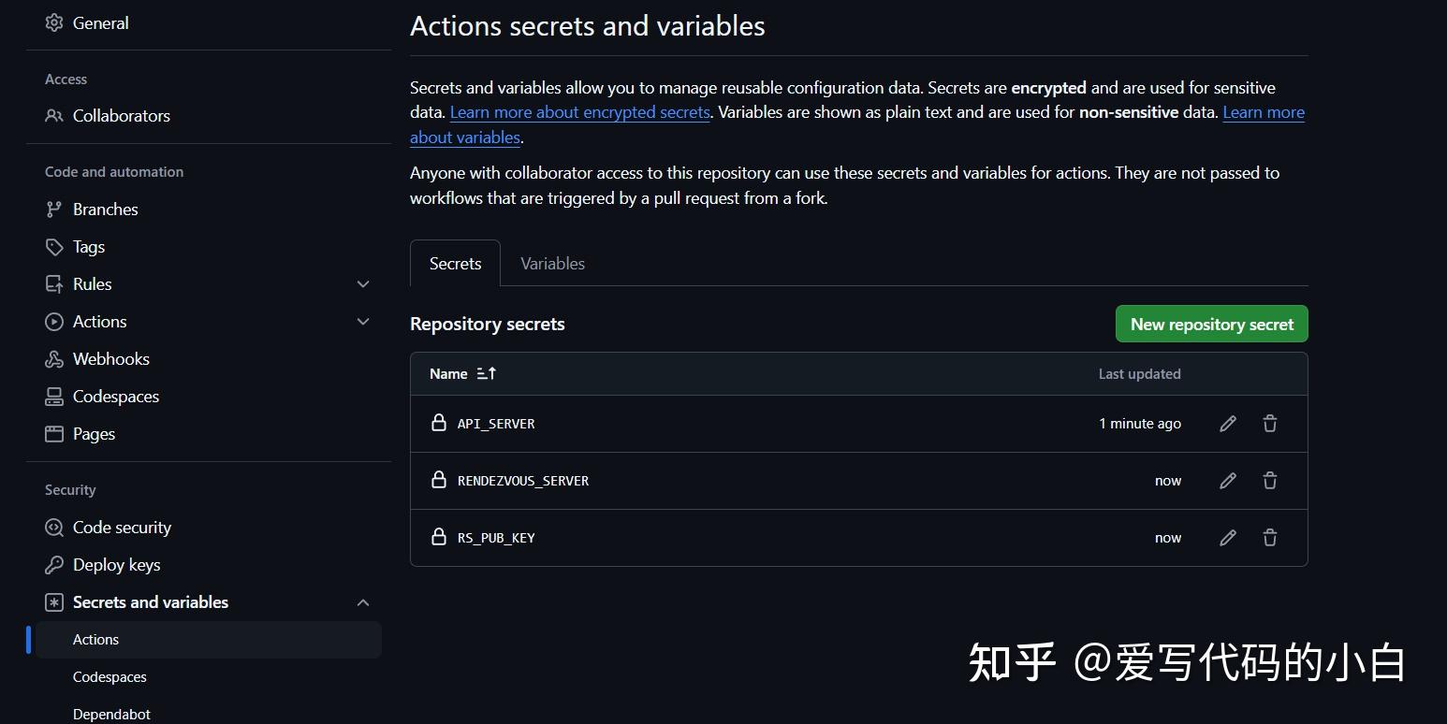Screen dimensions: 1447x724
Task: Click the lock icon next to API_SERVER
Action: point(439,423)
